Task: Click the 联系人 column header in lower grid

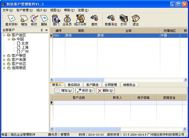Action: tap(117, 97)
